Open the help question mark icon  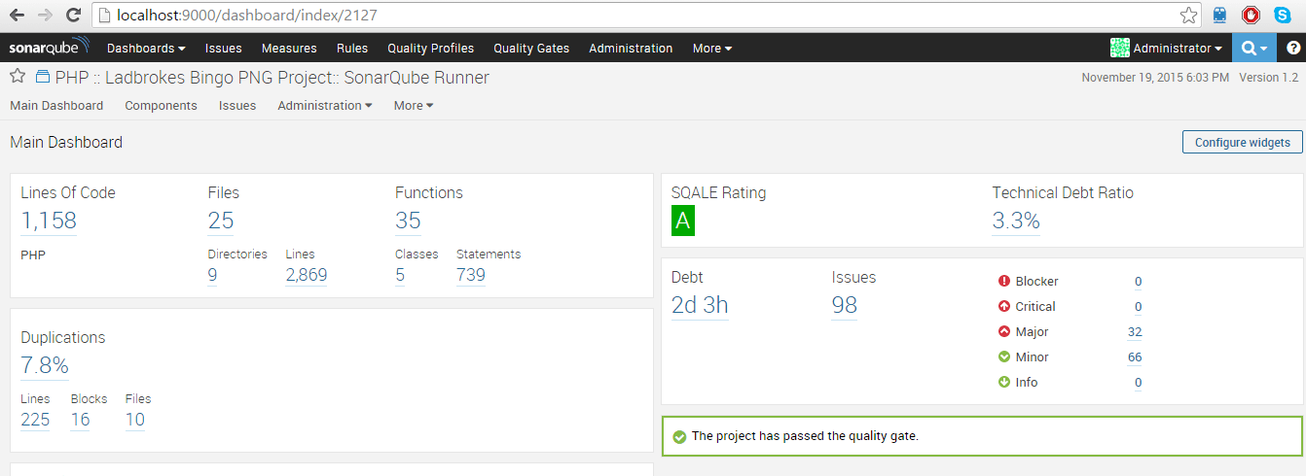tap(1292, 48)
